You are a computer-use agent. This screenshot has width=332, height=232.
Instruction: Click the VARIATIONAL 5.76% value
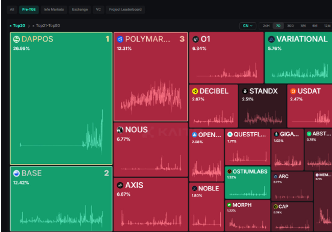click(x=275, y=49)
